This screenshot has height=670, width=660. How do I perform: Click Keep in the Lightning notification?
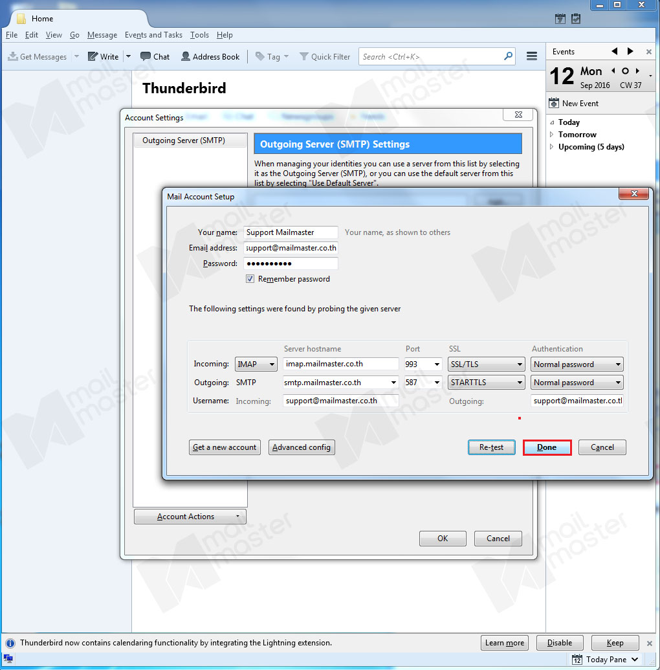click(615, 643)
